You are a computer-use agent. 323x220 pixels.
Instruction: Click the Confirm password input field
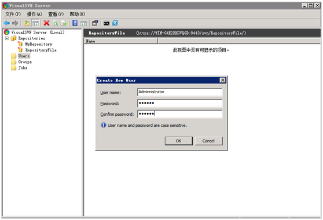[180, 114]
